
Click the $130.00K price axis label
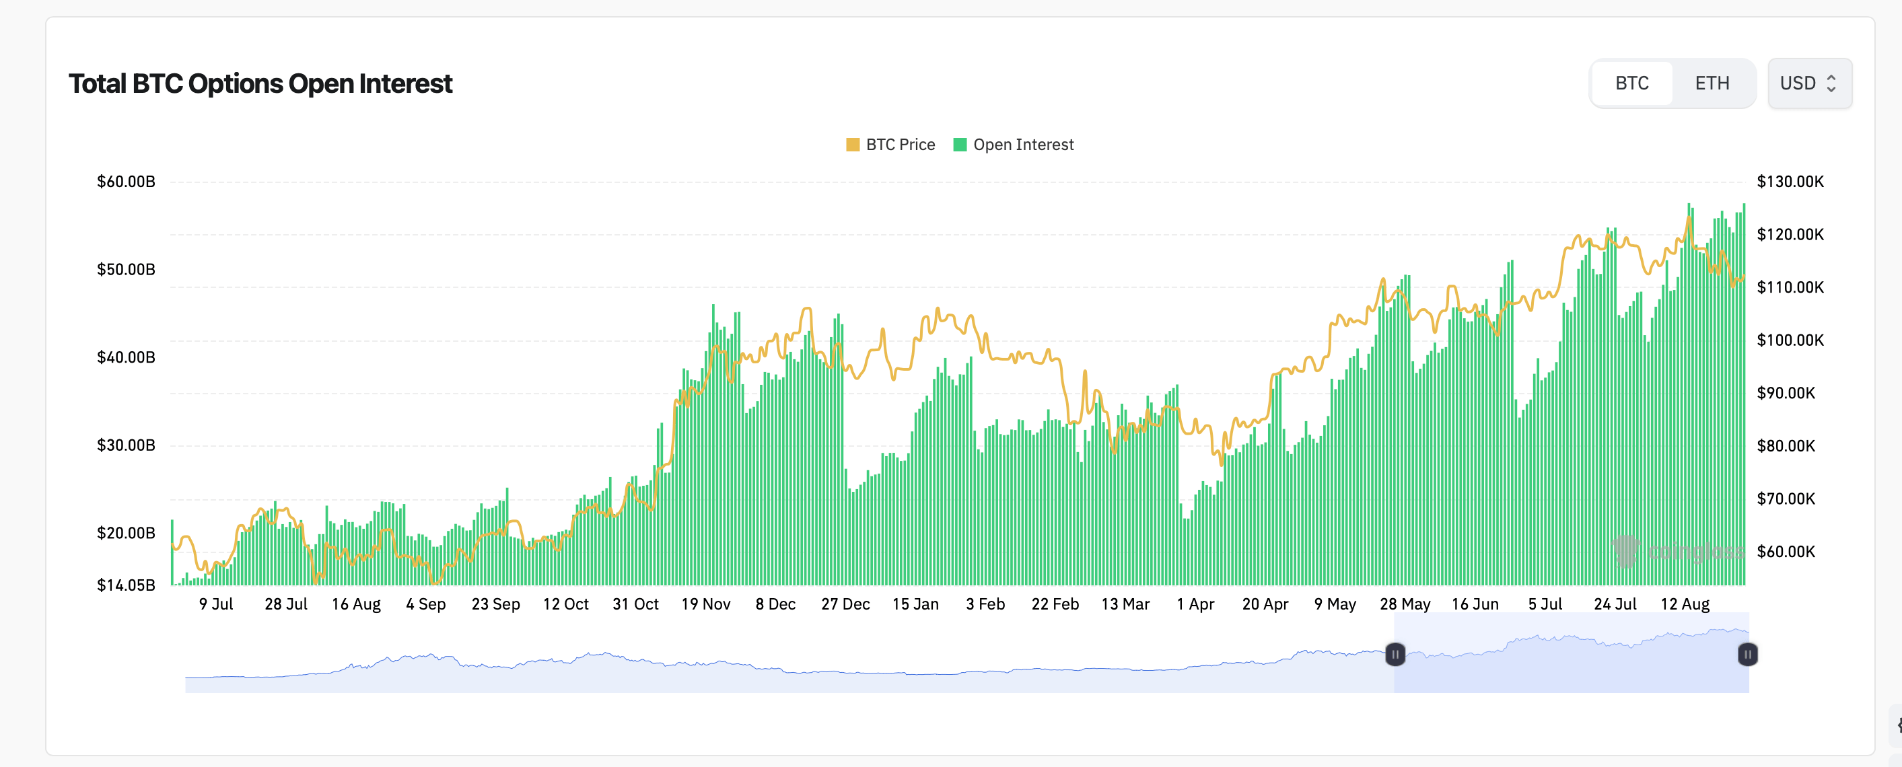(x=1790, y=182)
